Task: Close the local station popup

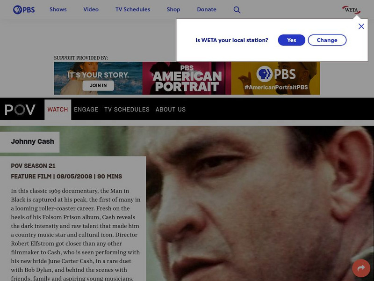Action: pos(361,26)
